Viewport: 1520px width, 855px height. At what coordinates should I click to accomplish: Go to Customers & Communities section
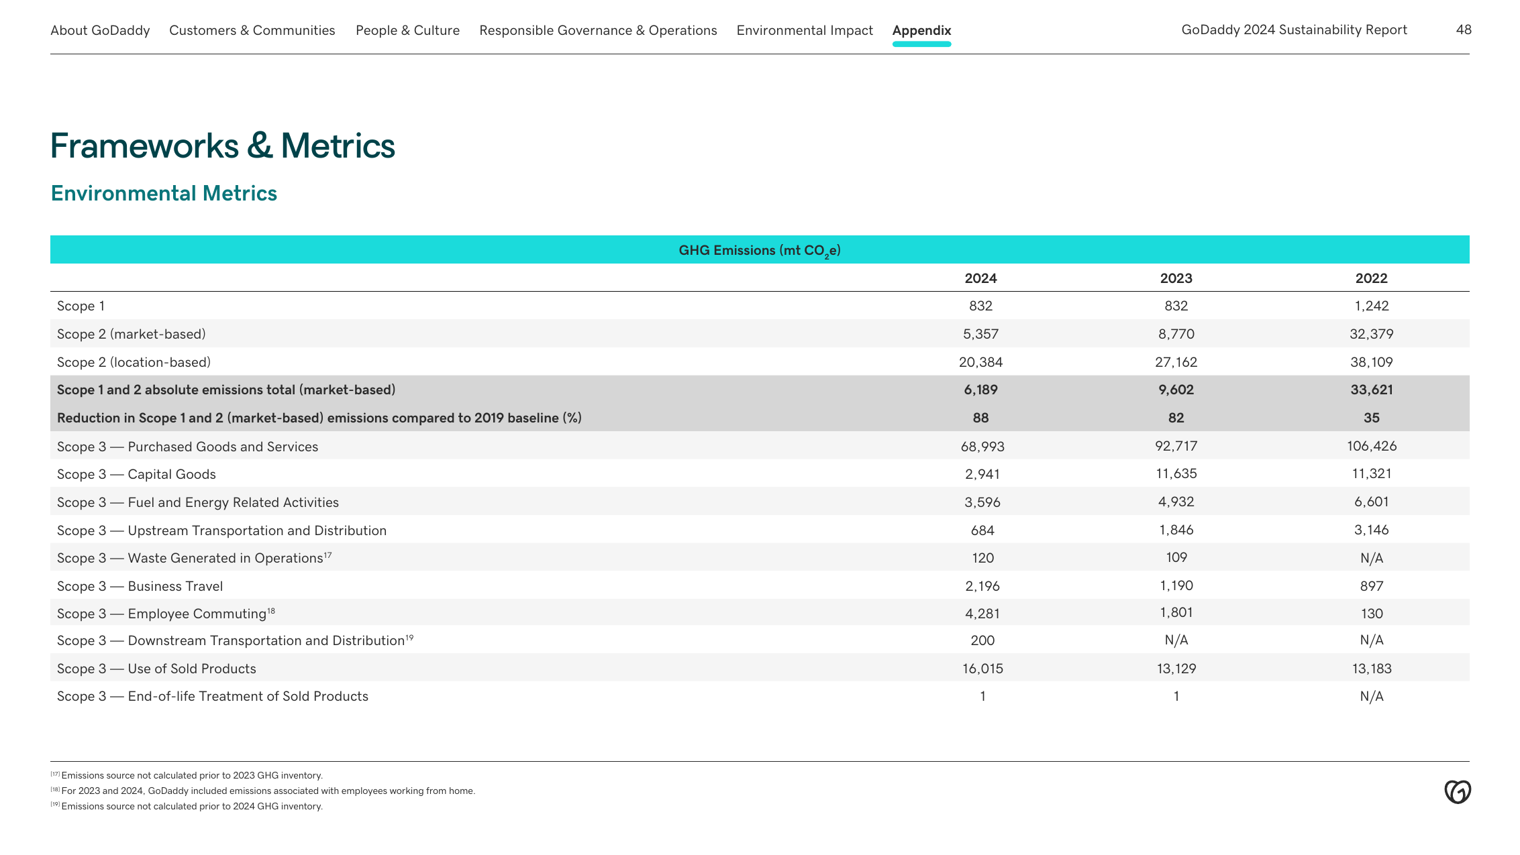tap(252, 30)
